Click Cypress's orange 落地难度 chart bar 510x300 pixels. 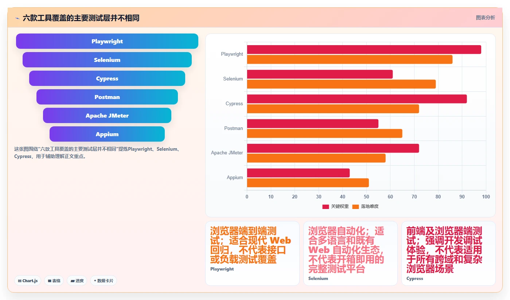click(333, 109)
